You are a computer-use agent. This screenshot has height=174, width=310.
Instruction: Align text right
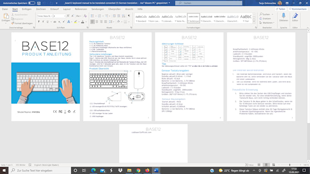click(x=101, y=22)
